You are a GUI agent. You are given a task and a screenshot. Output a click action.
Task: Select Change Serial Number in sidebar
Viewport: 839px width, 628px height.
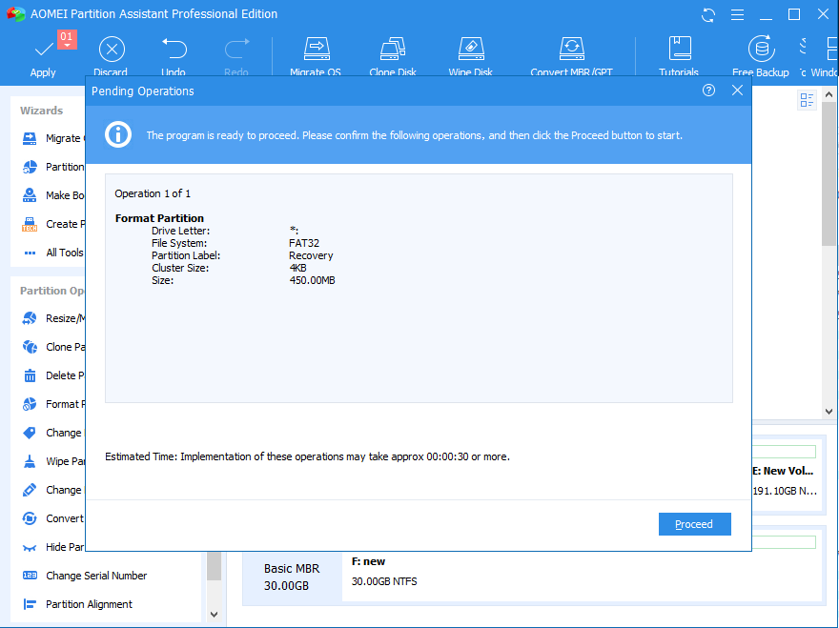tap(95, 576)
